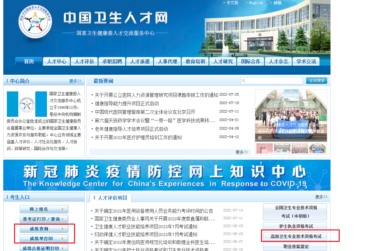
Task: Select the last thumbnail under the news photo
Action: pyautogui.click(x=317, y=149)
